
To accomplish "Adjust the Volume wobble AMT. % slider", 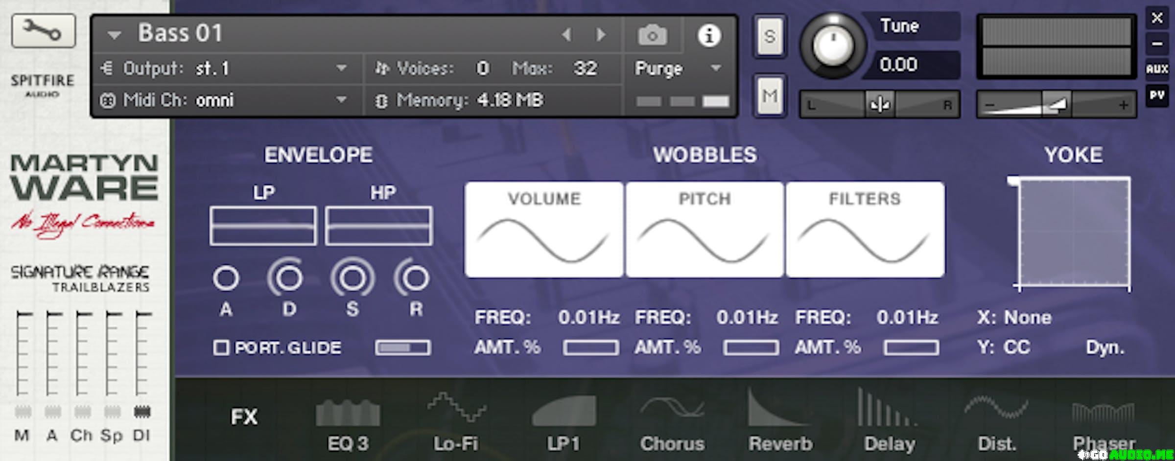I will (x=591, y=348).
